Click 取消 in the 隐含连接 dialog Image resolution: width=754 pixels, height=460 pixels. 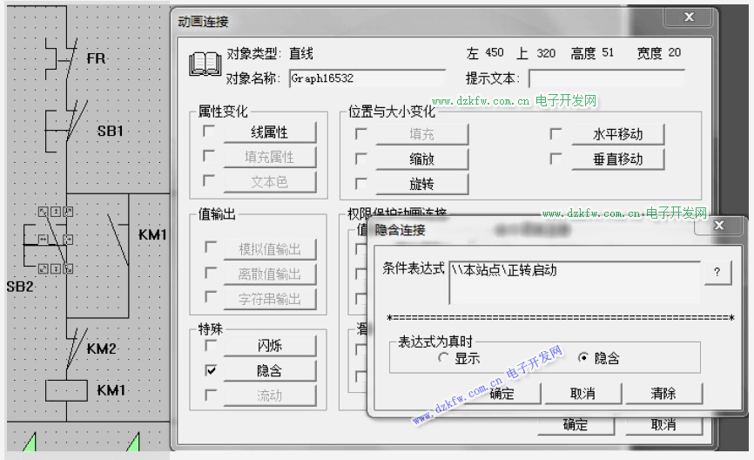(x=582, y=394)
